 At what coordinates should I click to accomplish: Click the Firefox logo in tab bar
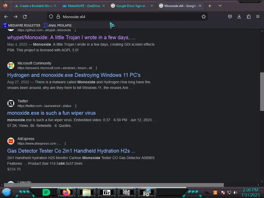(5, 6)
